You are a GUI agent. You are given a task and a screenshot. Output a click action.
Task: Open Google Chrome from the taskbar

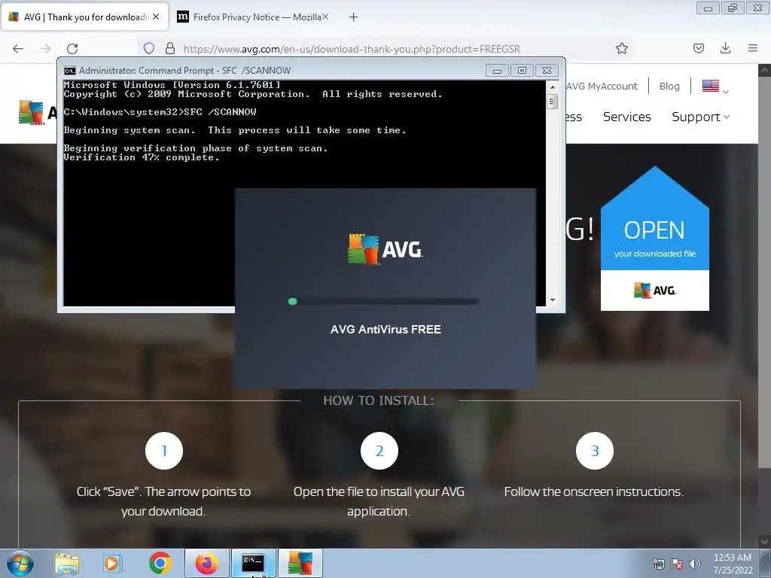tap(160, 563)
